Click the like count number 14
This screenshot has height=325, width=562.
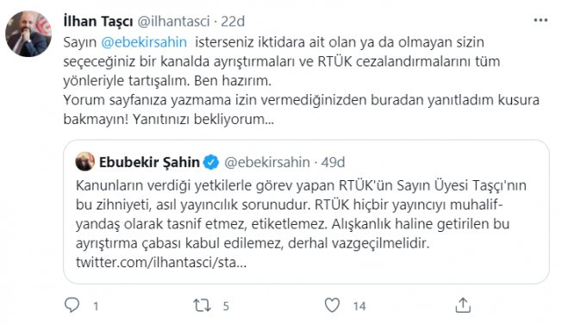[x=359, y=306]
